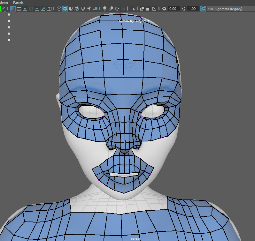Image resolution: width=255 pixels, height=241 pixels.
Task: Enable the Film Gate overlay
Action: tap(19, 9)
